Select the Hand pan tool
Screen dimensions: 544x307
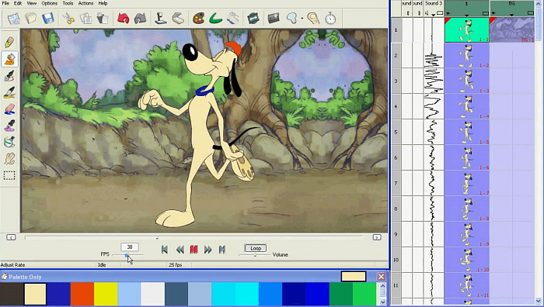(9, 158)
